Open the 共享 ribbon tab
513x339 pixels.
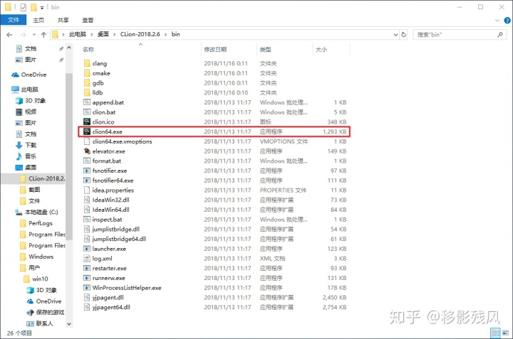pos(63,20)
